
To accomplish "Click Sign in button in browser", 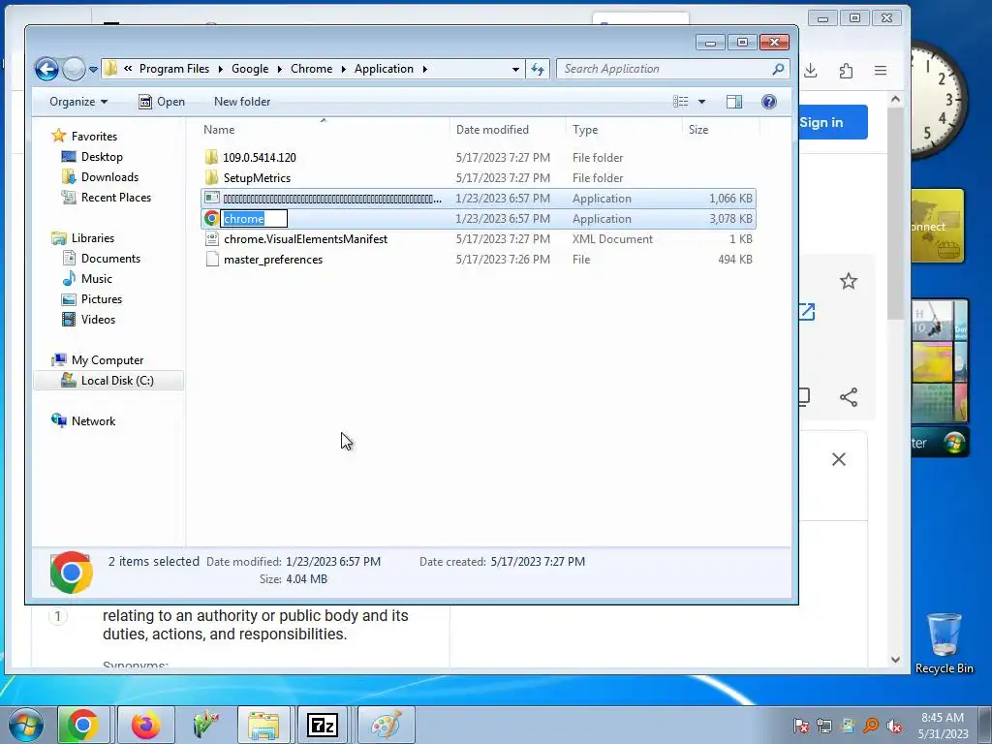I will (832, 122).
